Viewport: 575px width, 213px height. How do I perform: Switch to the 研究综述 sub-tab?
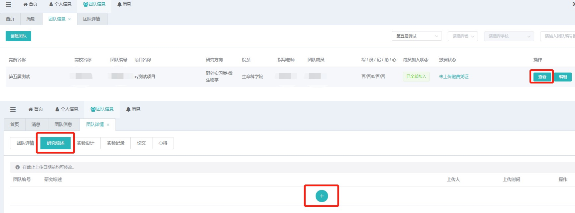[x=56, y=143]
